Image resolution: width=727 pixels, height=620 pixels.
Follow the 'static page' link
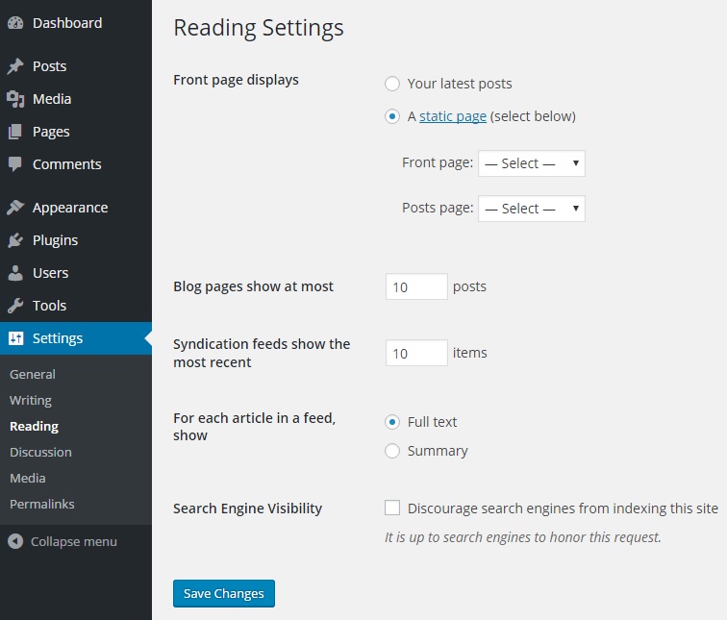tap(453, 116)
